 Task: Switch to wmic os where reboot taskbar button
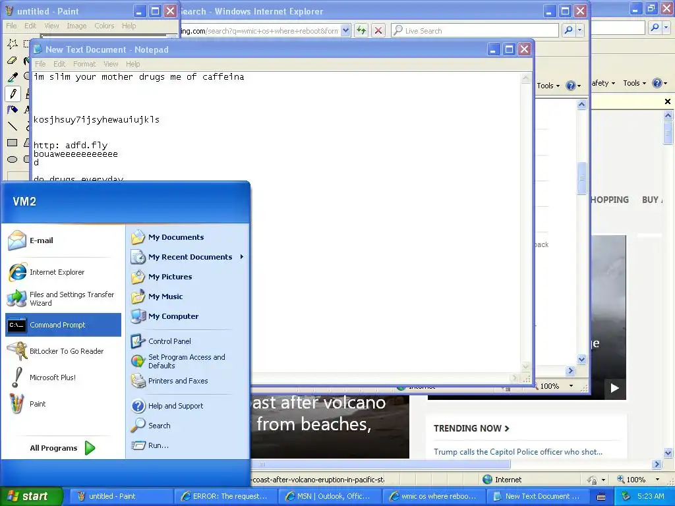[434, 496]
